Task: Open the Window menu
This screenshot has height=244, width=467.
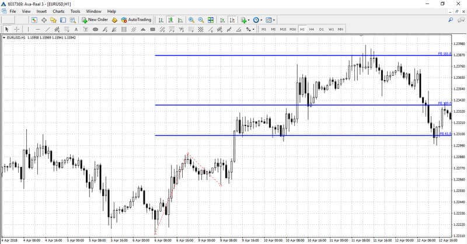Action: point(93,11)
